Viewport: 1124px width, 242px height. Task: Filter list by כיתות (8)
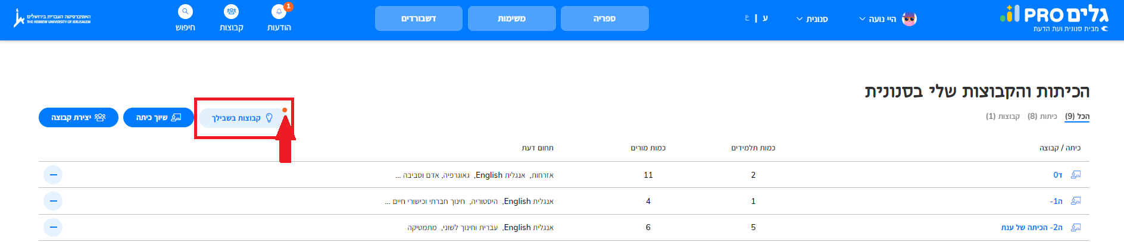pyautogui.click(x=1042, y=117)
